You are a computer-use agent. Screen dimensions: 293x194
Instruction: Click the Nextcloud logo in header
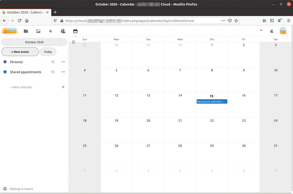[9, 31]
